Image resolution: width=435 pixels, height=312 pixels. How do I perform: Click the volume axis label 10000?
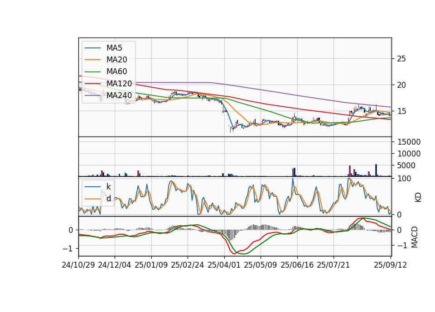(x=409, y=154)
